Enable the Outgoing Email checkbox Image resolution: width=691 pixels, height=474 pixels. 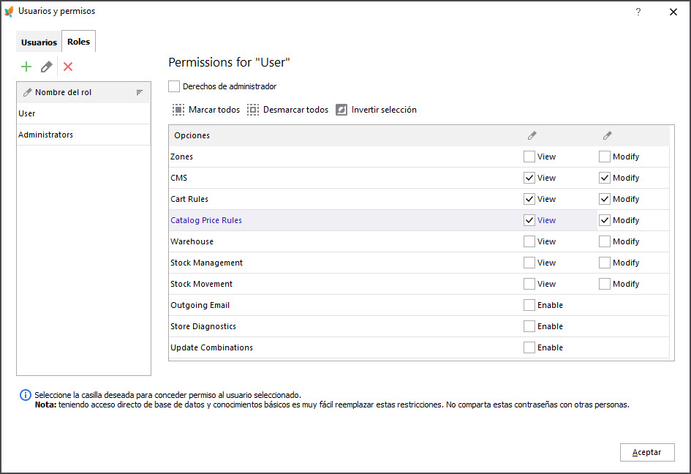click(529, 305)
